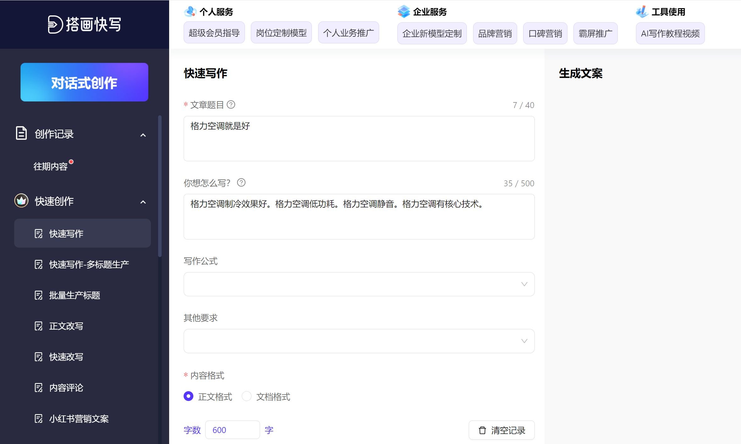Click the 搭画快写 logo icon
Viewport: 741px width, 444px height.
click(x=55, y=25)
